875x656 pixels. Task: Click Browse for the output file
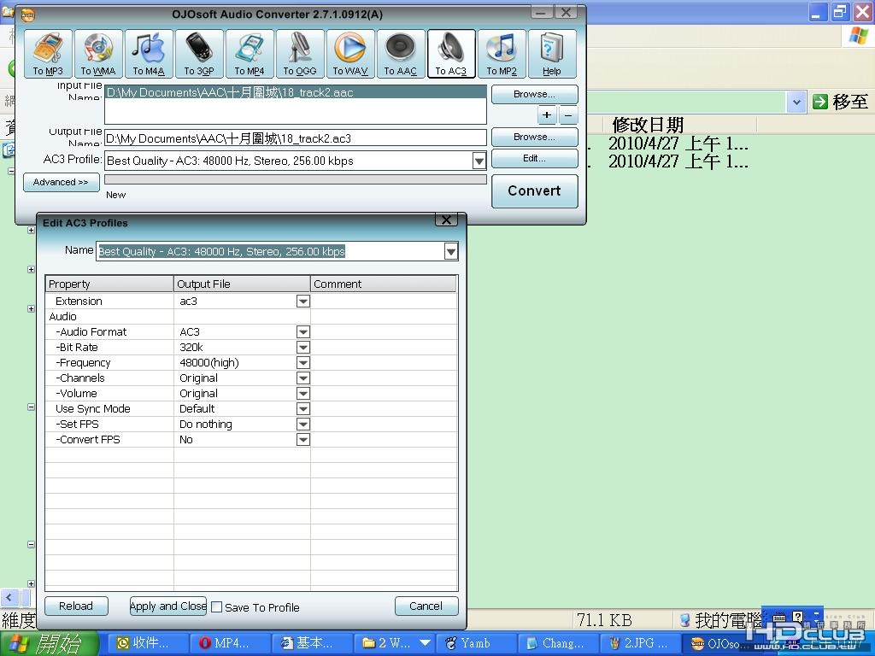pyautogui.click(x=535, y=138)
